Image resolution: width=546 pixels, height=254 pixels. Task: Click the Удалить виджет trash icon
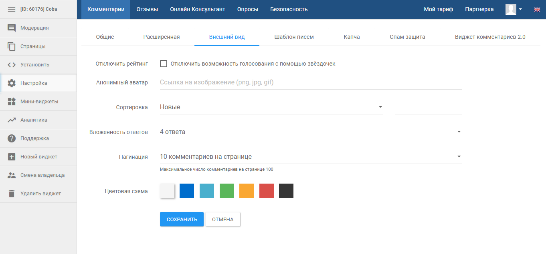[x=12, y=194]
